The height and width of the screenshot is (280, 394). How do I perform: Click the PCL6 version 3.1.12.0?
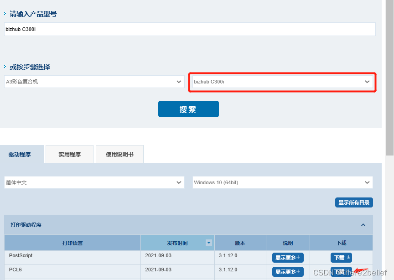tap(228, 270)
